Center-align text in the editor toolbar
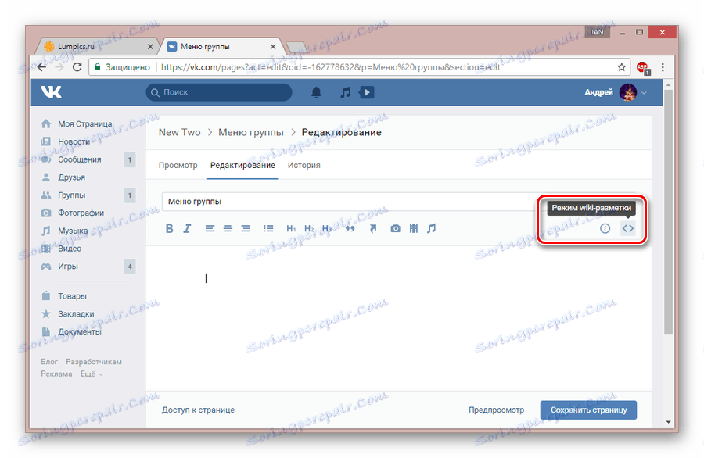704x458 pixels. click(228, 228)
